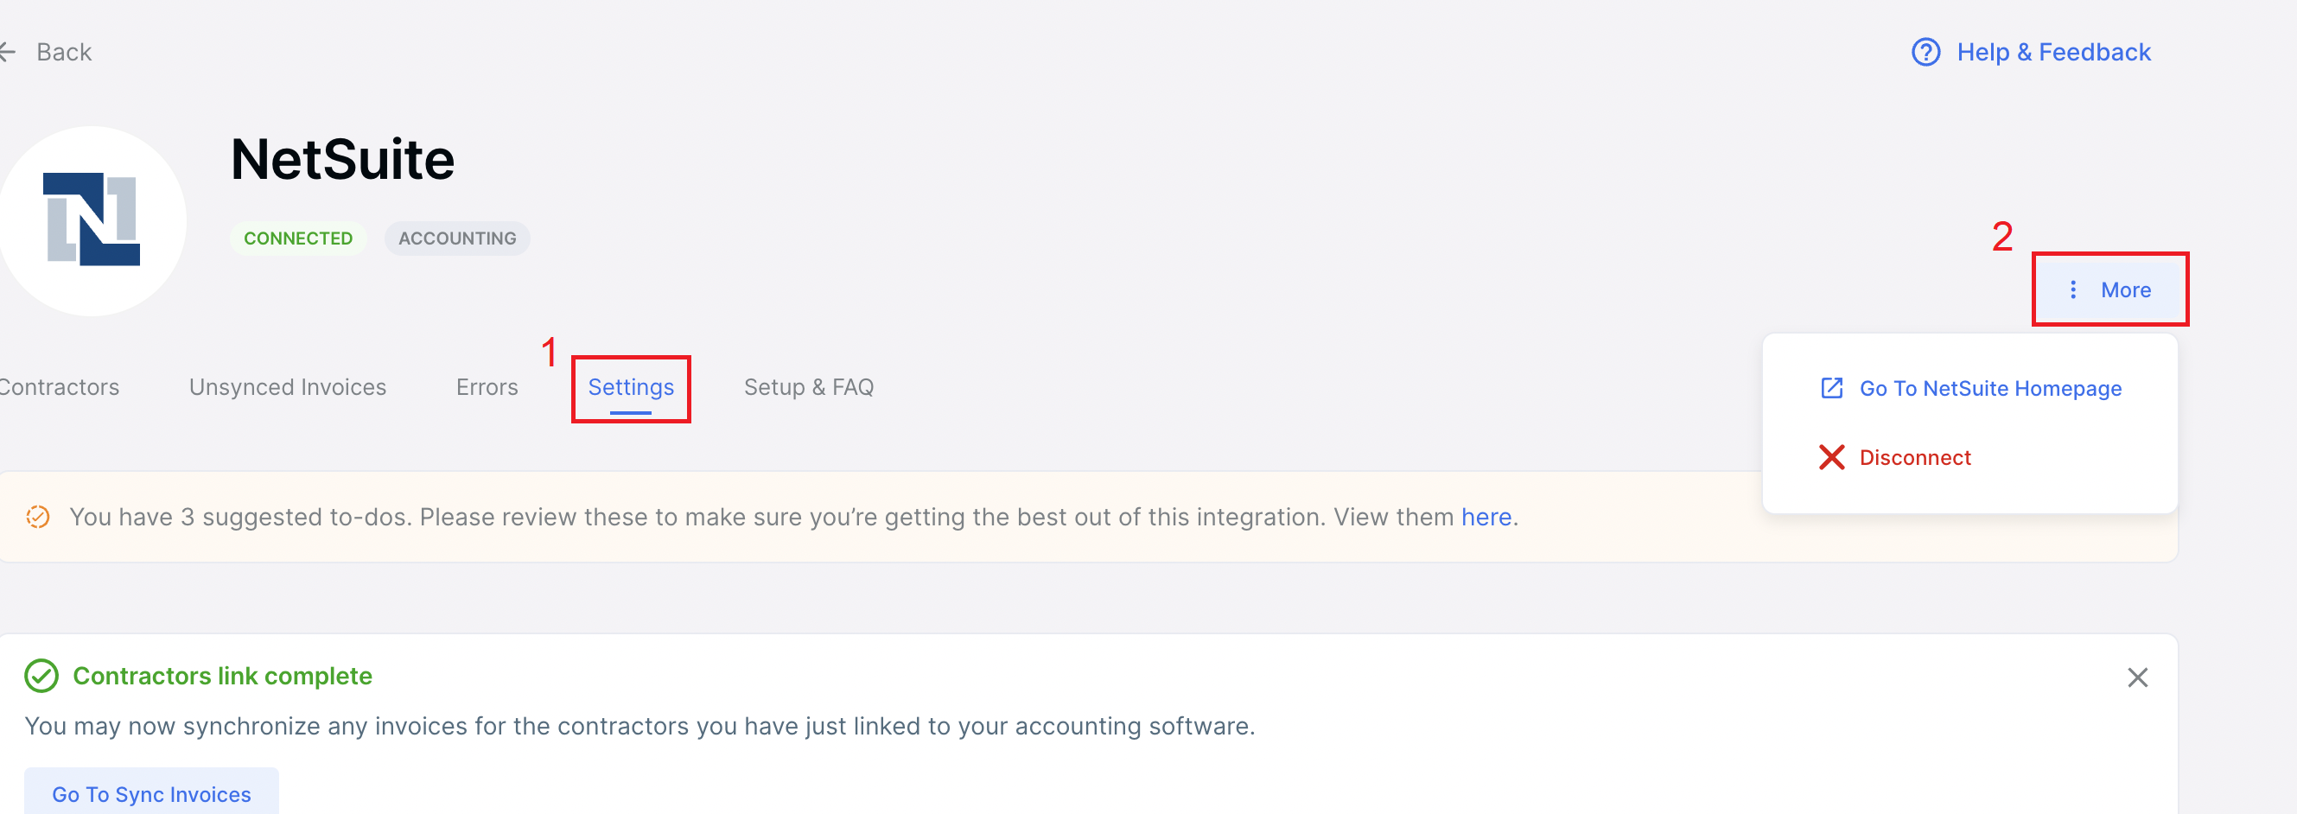Click the here link to view to-dos
Image resolution: width=2297 pixels, height=814 pixels.
point(1485,516)
